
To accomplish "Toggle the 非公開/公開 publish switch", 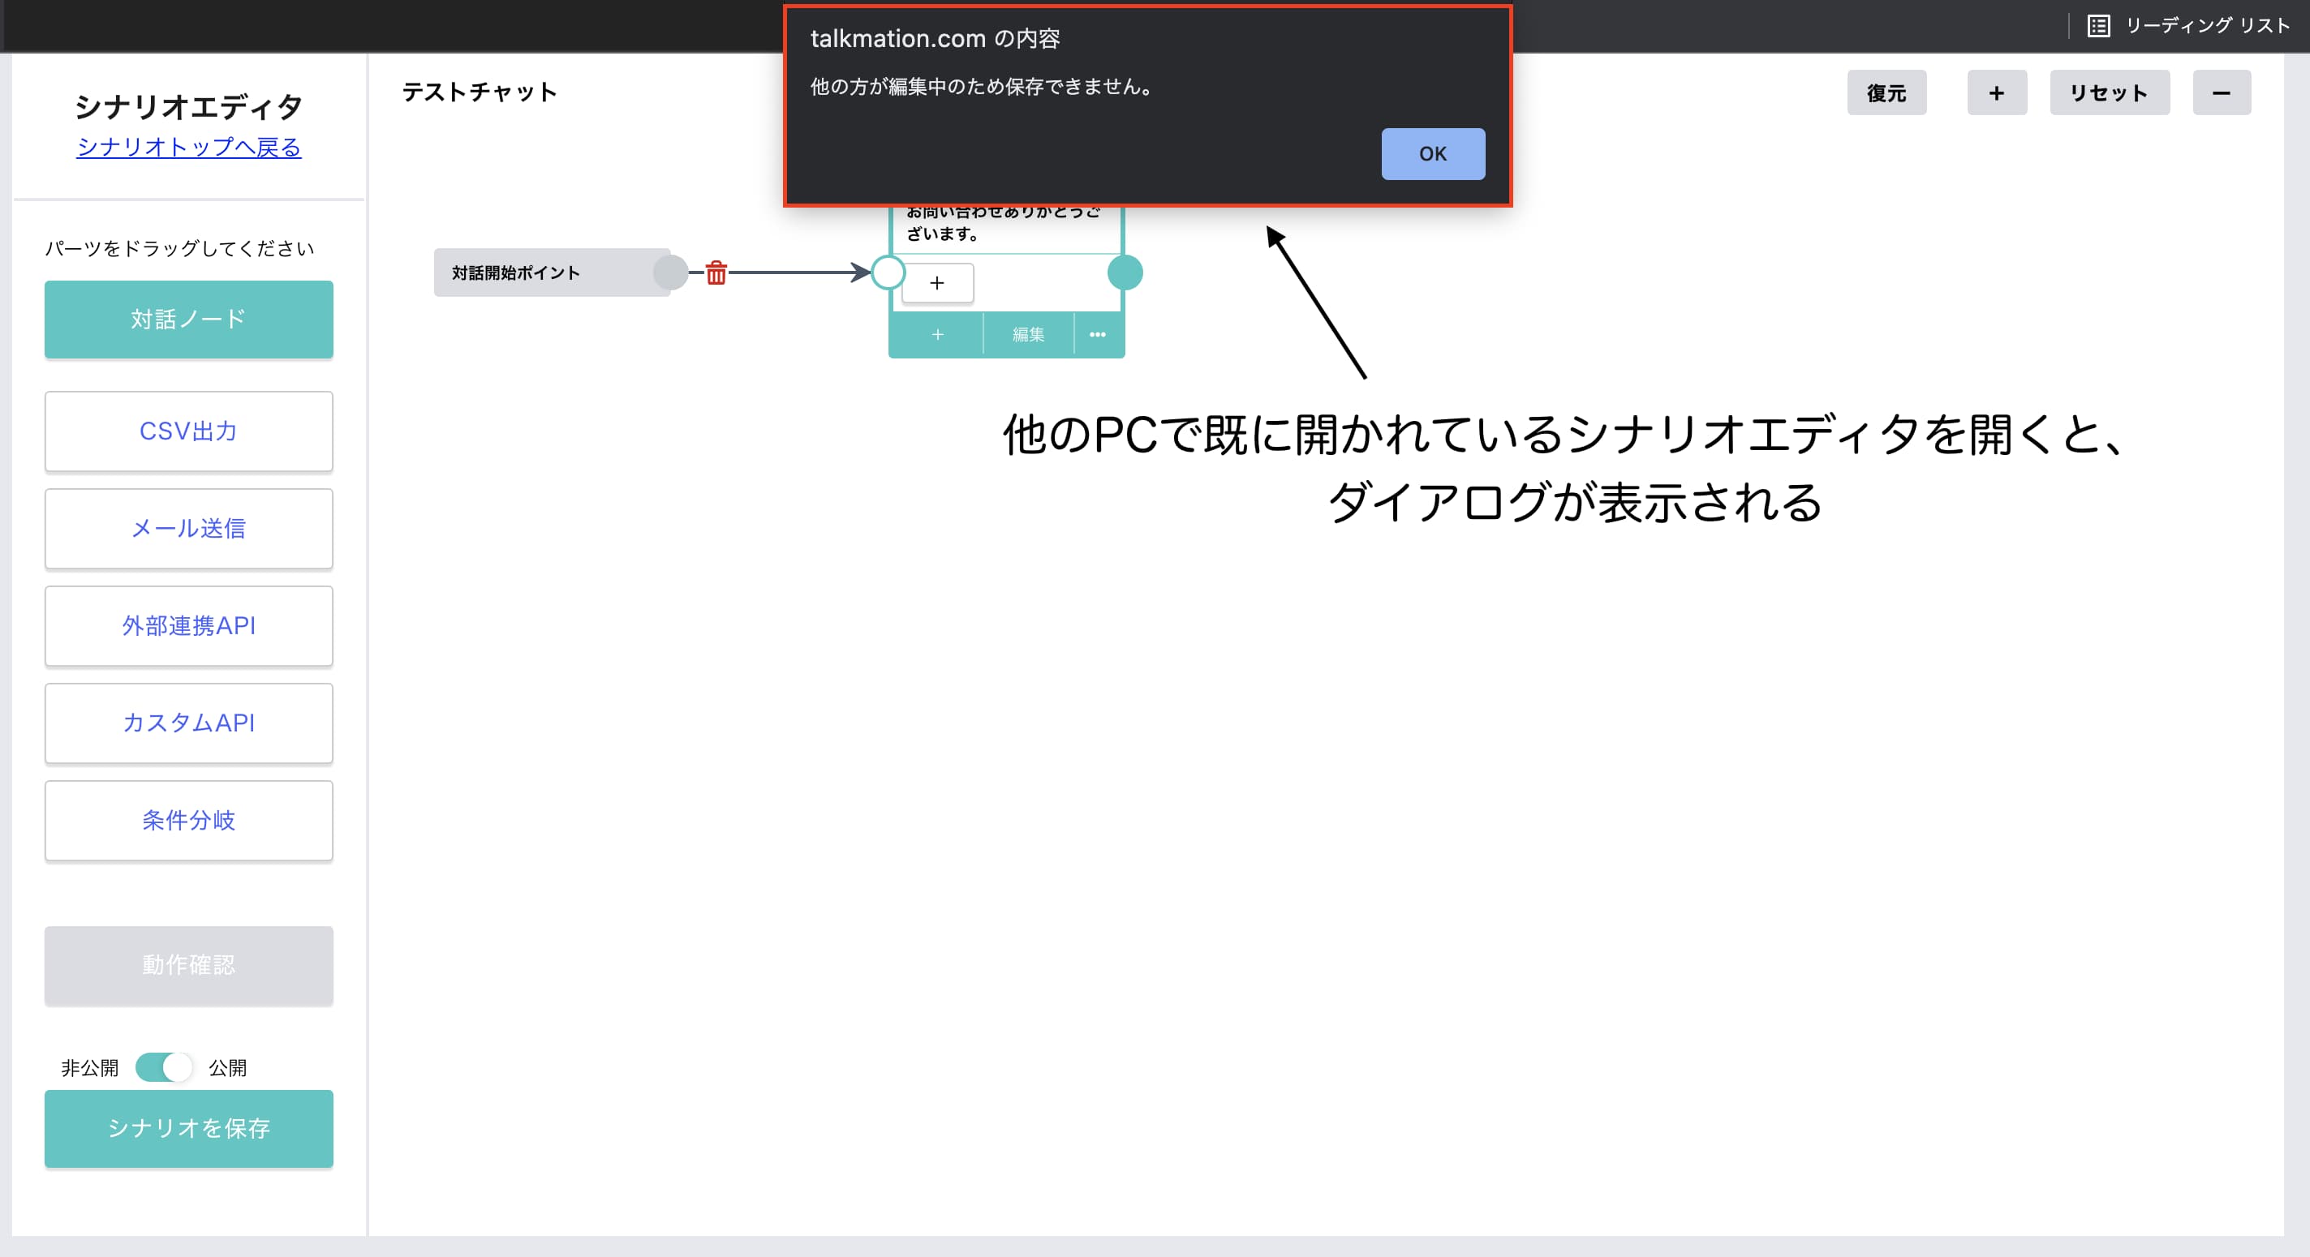I will pos(163,1067).
